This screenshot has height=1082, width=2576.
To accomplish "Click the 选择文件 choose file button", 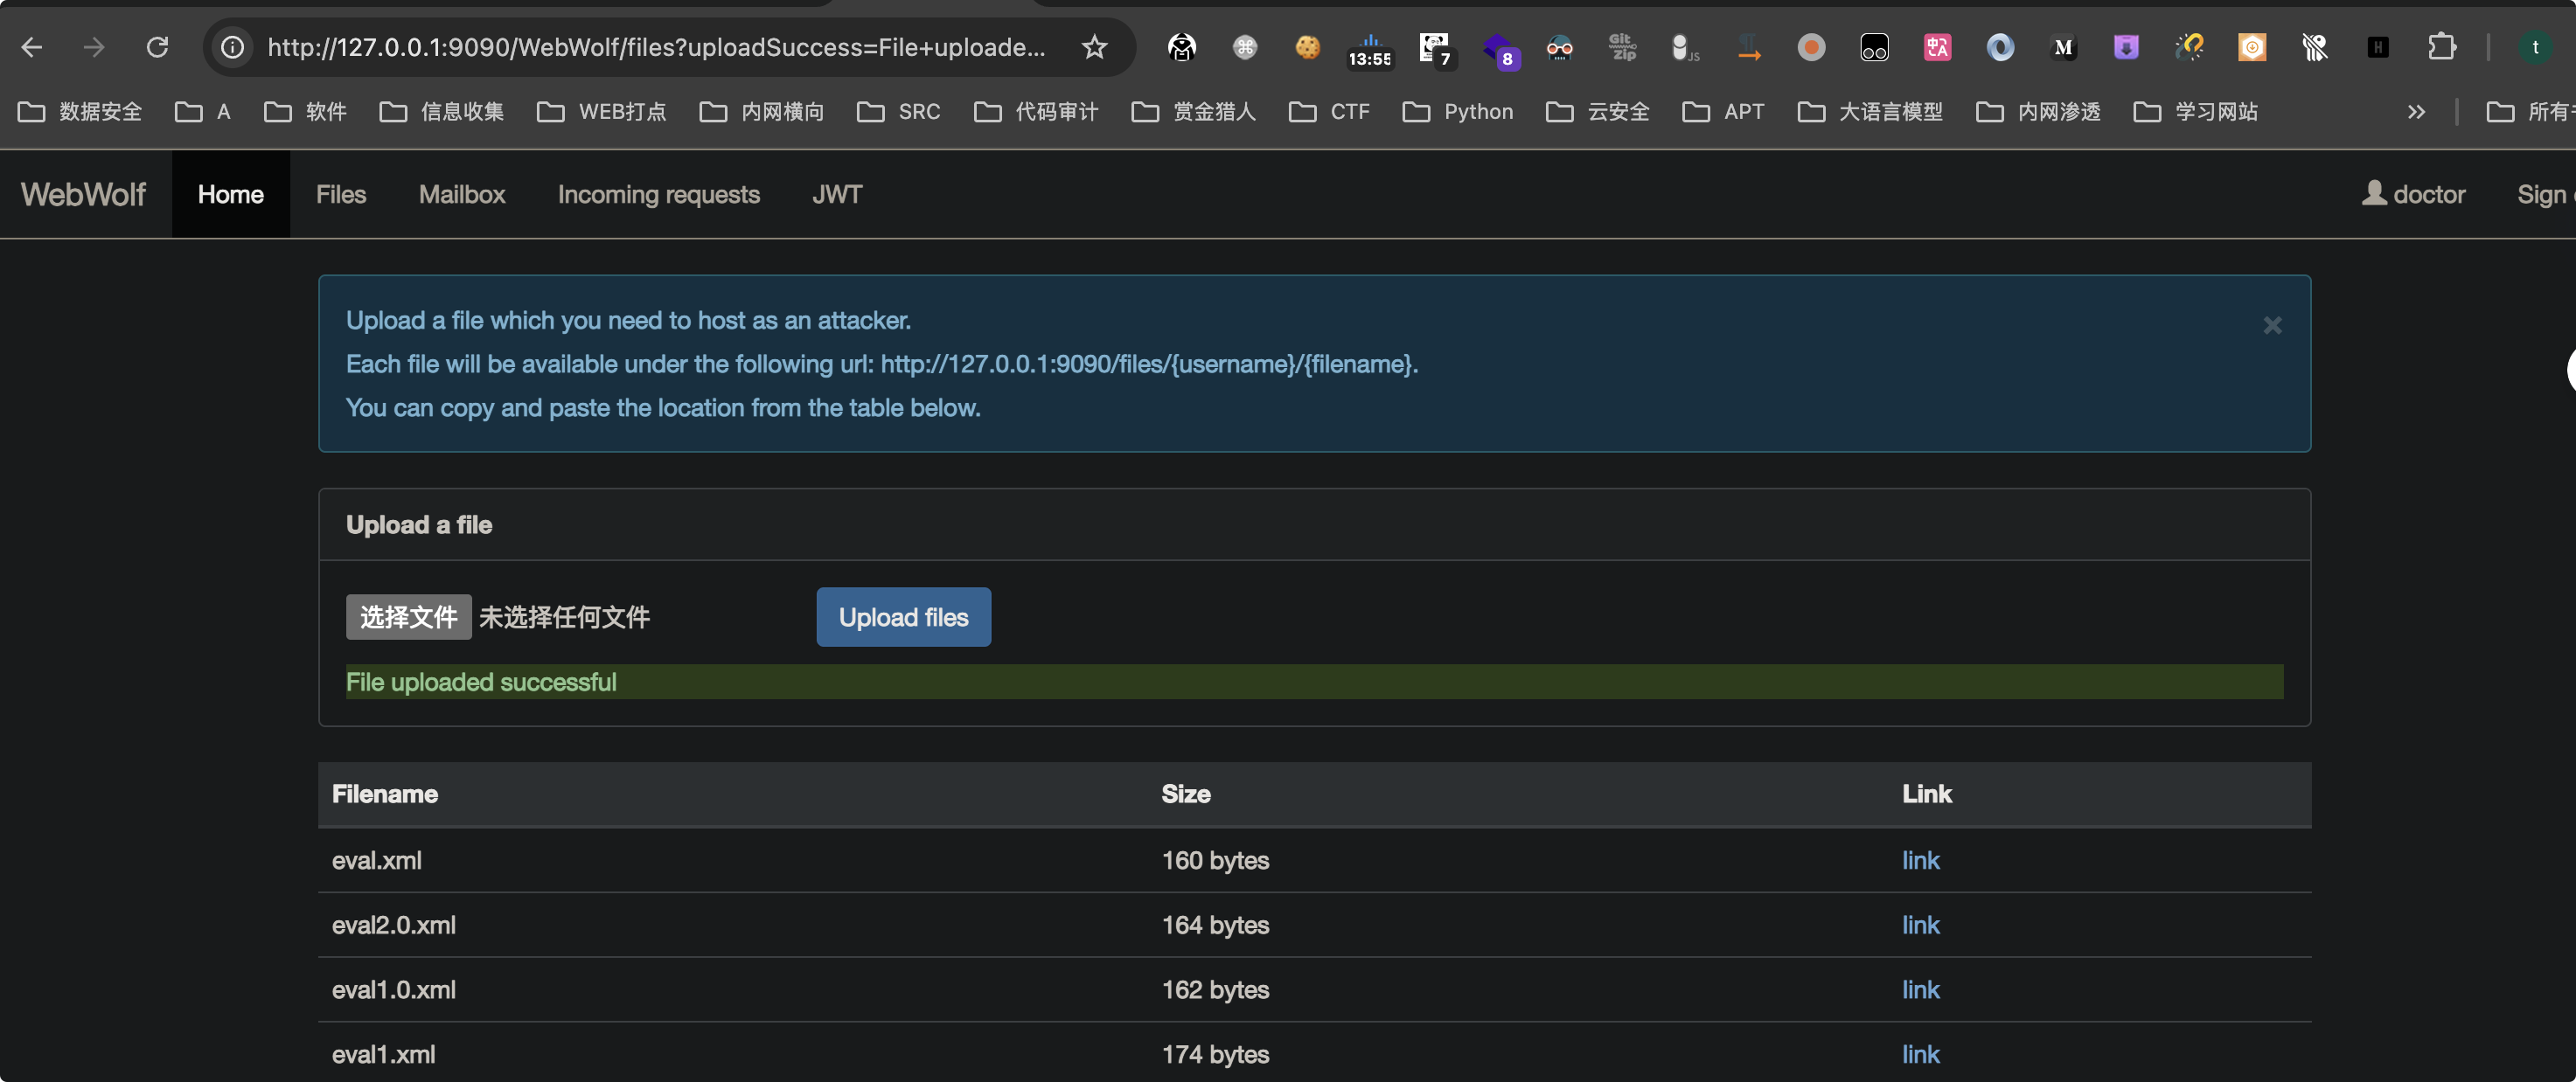I will tap(408, 616).
